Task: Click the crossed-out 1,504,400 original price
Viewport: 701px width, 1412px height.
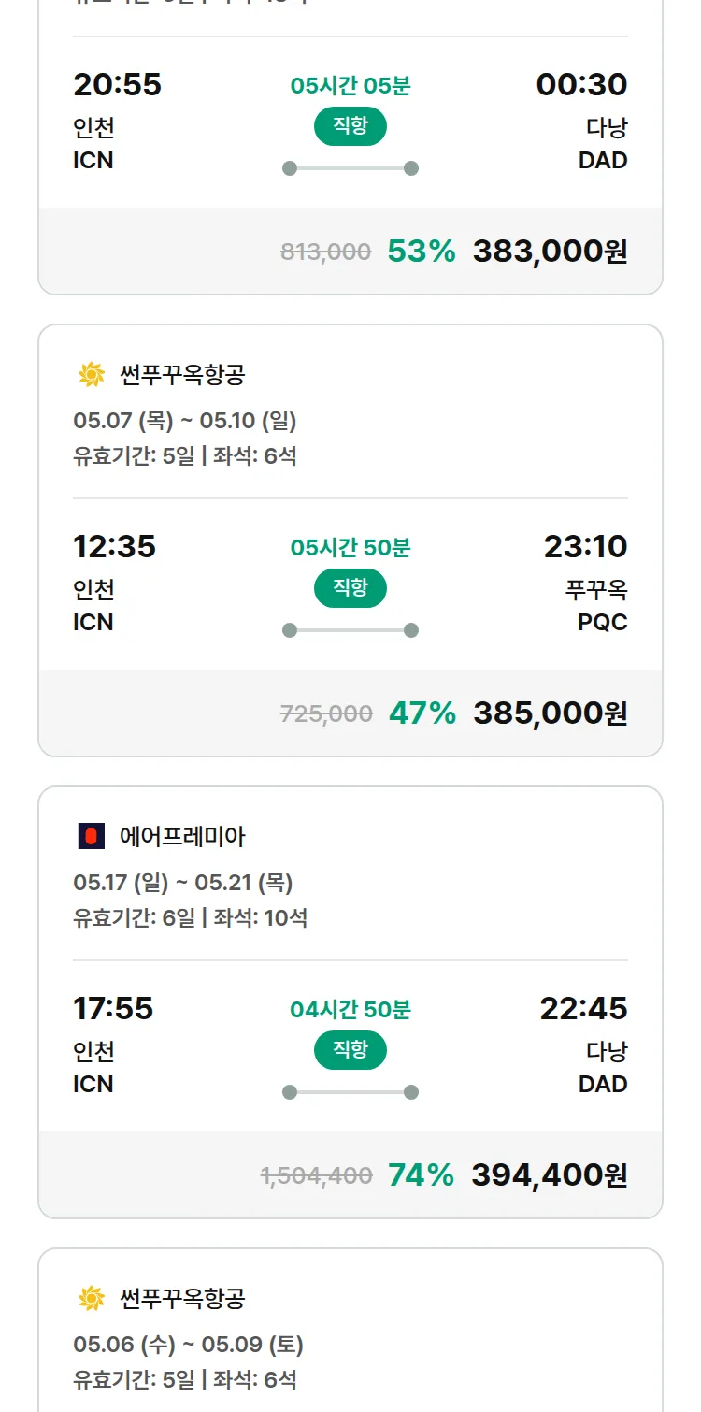Action: pos(317,1175)
